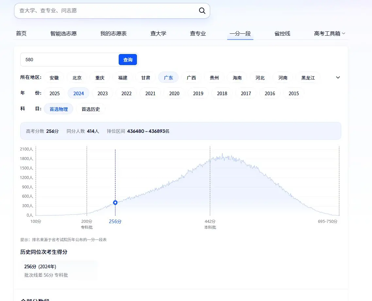Go to 我的志愿表 tab
Screen dimensions: 372x301
click(113, 33)
